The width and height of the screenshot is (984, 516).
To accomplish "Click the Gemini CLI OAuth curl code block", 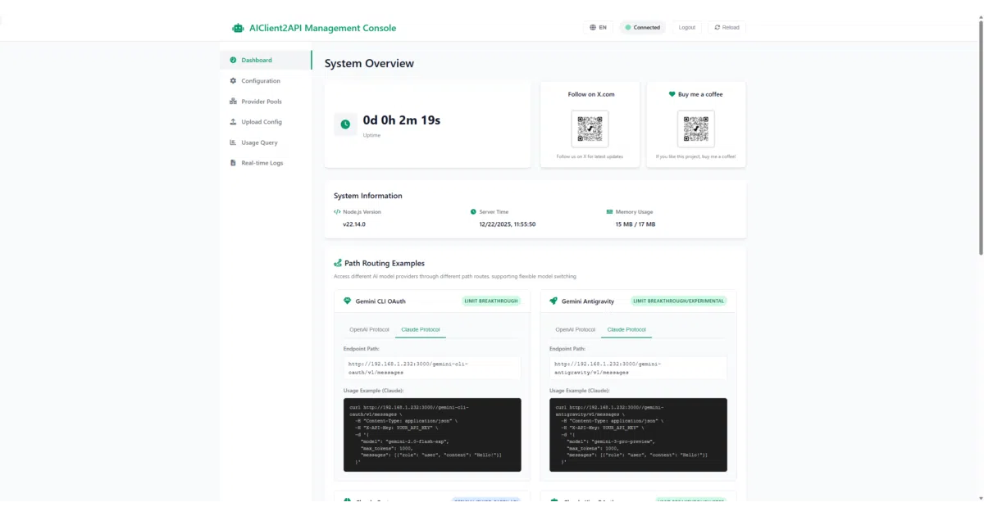I will point(432,434).
